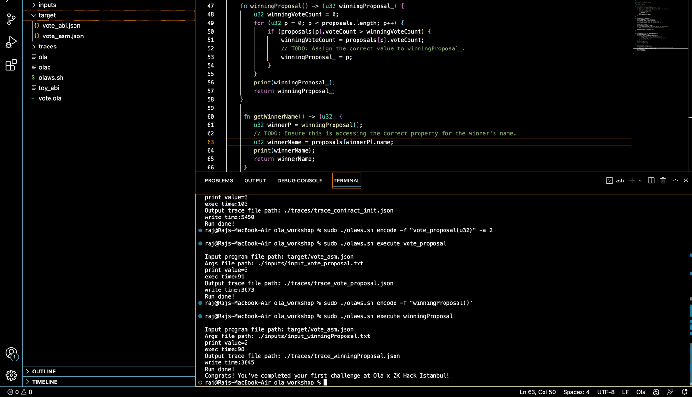Click line 47 winningProposal function declaration

click(322, 6)
